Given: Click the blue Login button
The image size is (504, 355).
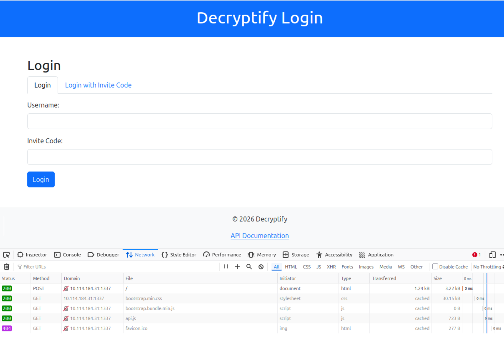Looking at the screenshot, I should click(41, 179).
